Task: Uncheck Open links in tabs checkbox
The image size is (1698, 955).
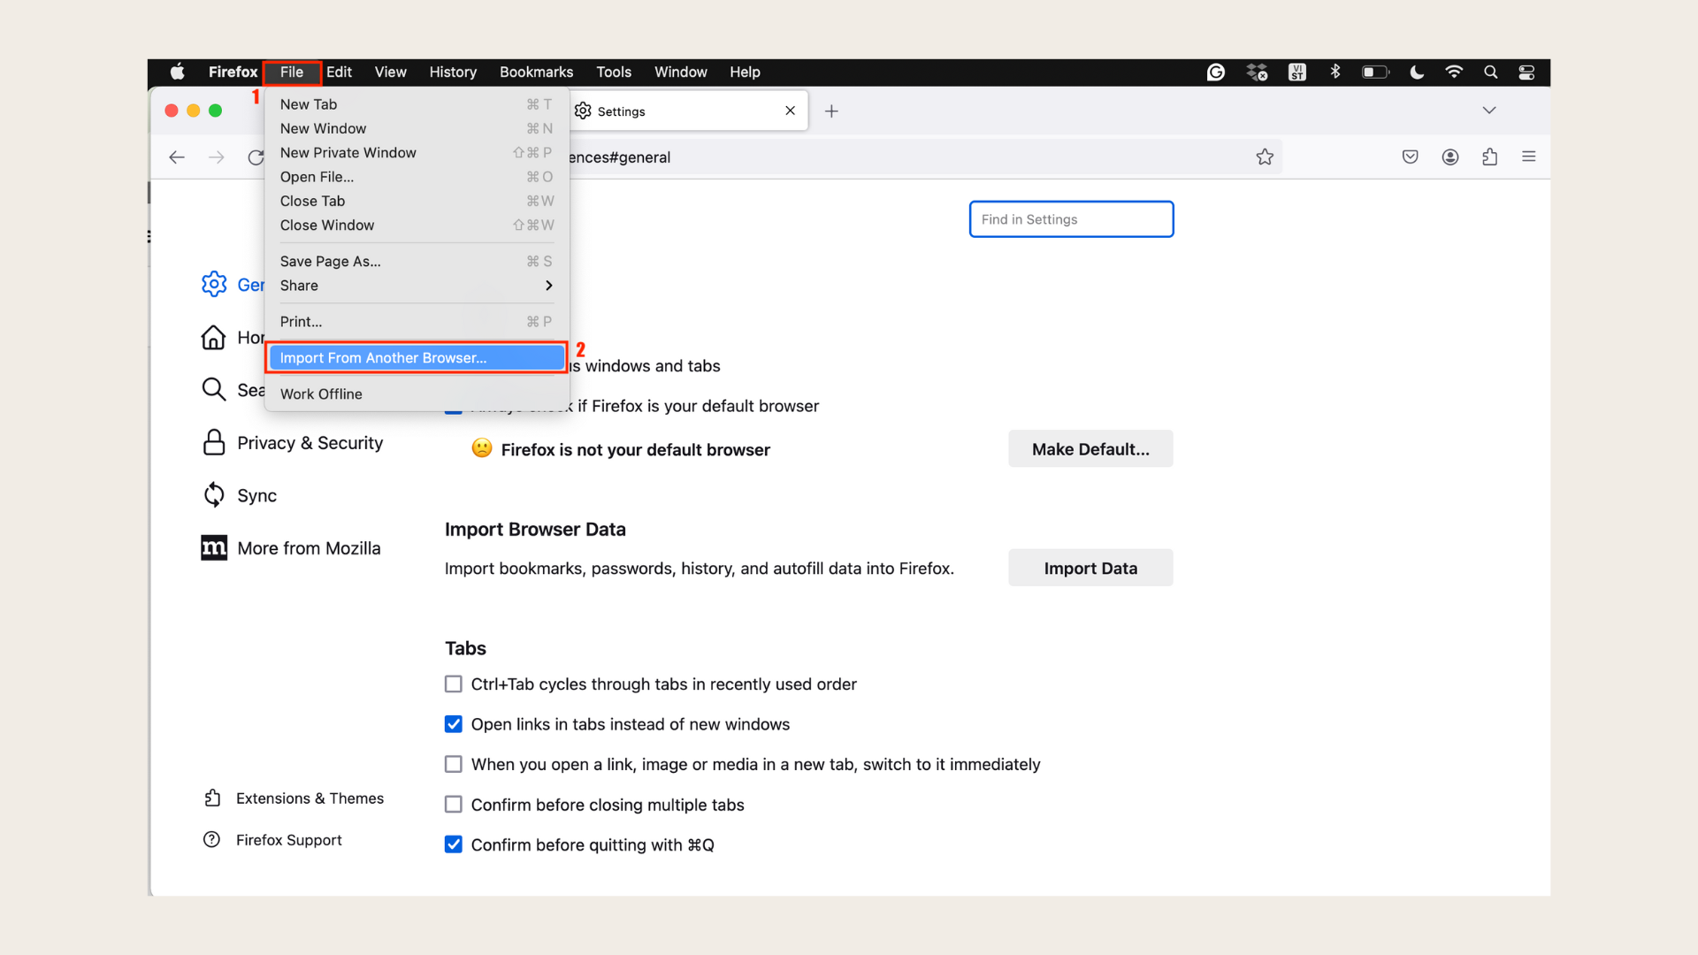Action: [454, 724]
